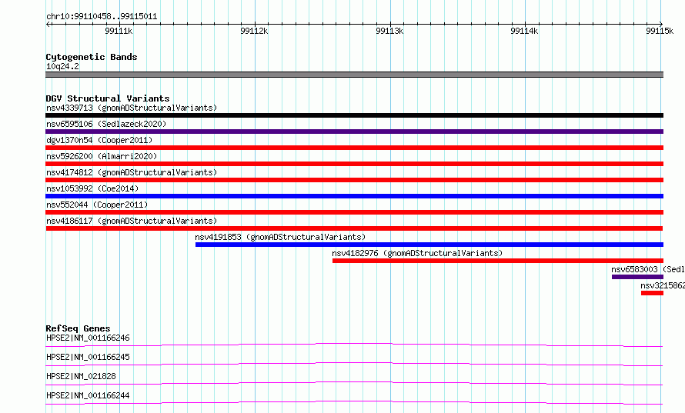Open variant nsv6595106 (Sedlazeck2020) label
The image size is (685, 413).
coord(106,124)
